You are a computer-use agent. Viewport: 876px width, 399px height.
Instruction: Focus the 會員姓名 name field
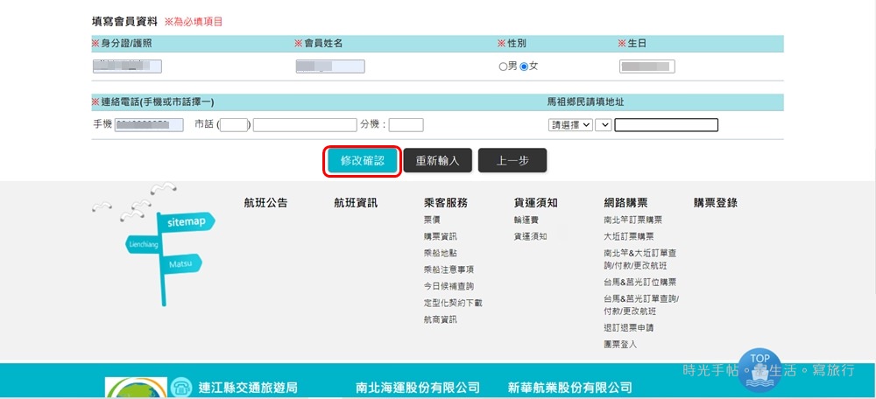point(330,66)
